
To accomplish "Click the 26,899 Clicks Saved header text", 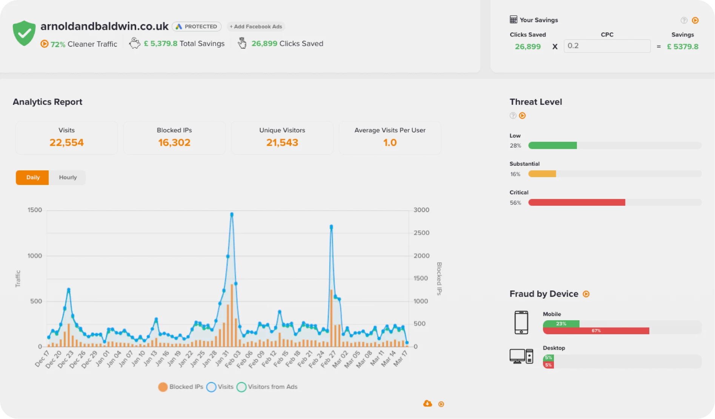I will (288, 43).
